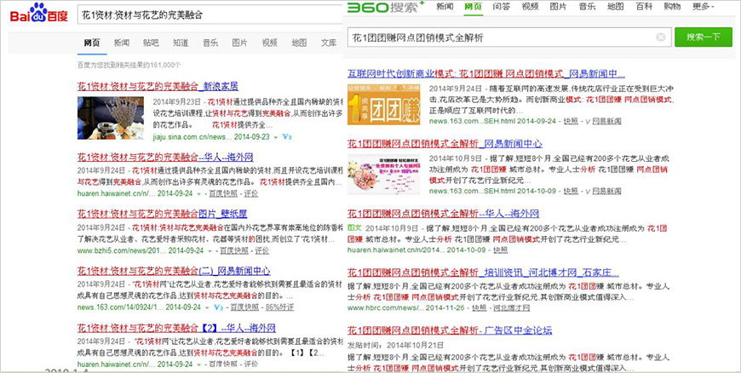
Task: Click the 360搜索 logo
Action: 380,8
